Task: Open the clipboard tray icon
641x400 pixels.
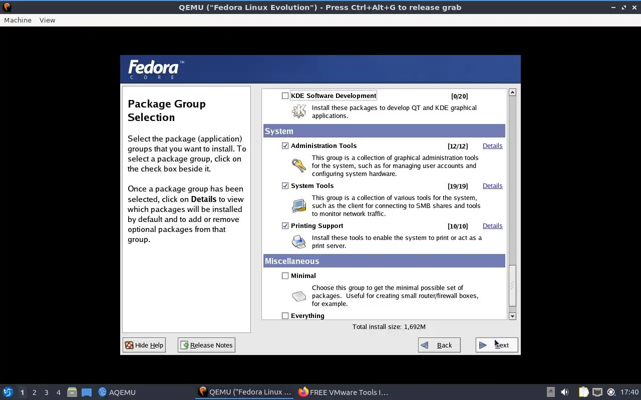Action: click(x=583, y=392)
